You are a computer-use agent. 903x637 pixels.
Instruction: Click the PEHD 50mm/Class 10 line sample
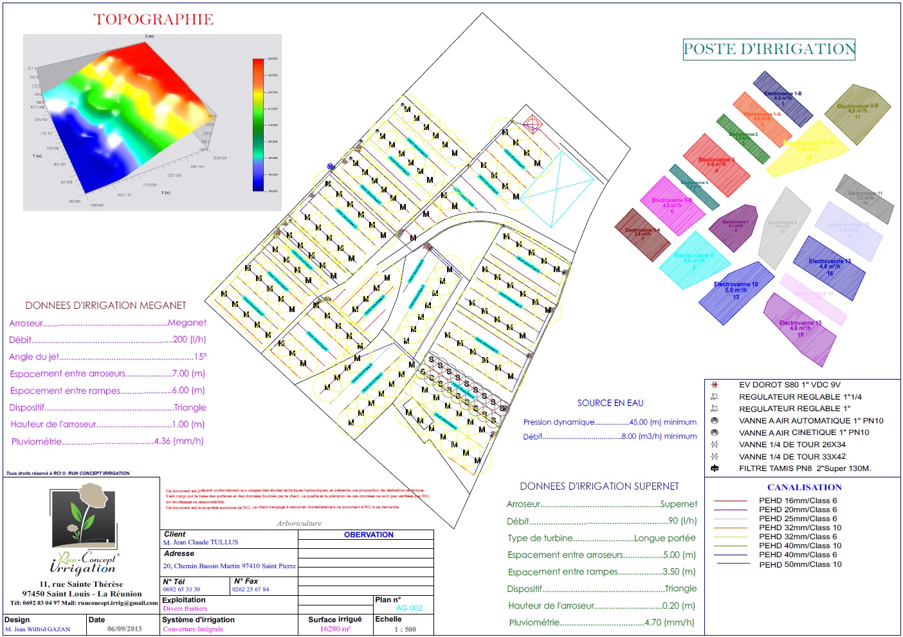[732, 564]
